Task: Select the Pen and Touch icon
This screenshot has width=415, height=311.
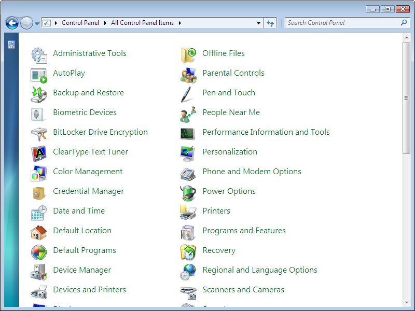Action: [186, 95]
